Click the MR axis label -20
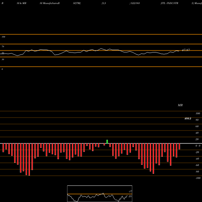The image size is (202, 202). pyautogui.click(x=197, y=152)
